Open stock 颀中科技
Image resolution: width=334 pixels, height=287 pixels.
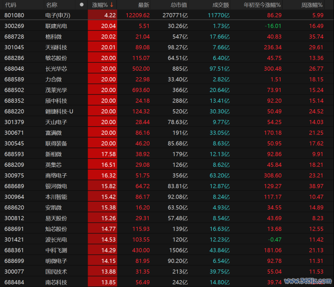pyautogui.click(x=56, y=100)
